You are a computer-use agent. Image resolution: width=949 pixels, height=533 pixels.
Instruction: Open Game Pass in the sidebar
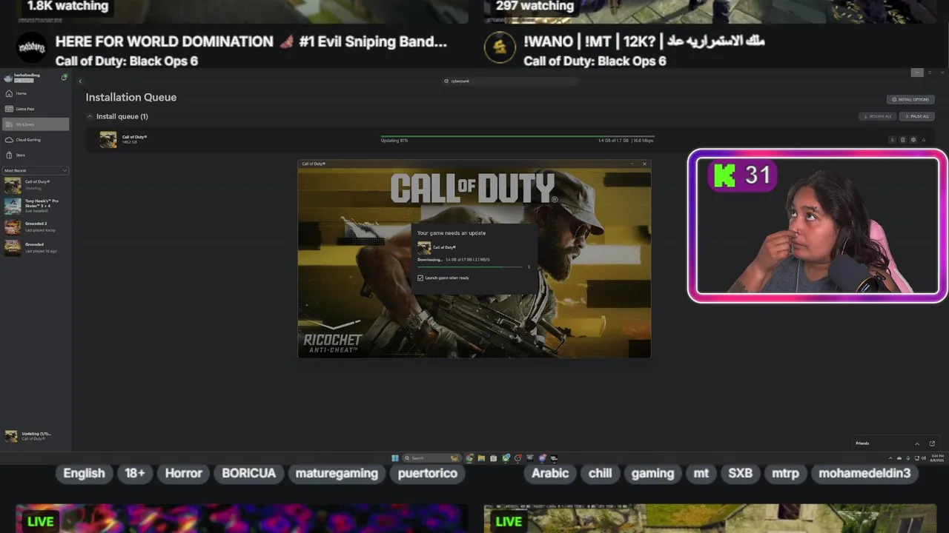pos(36,109)
